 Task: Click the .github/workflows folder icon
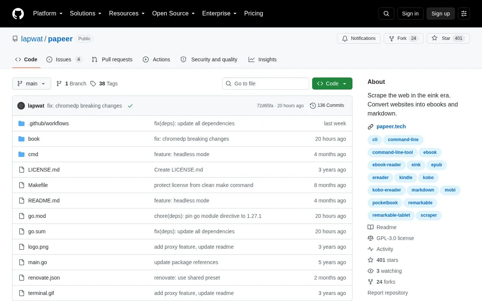coord(21,123)
